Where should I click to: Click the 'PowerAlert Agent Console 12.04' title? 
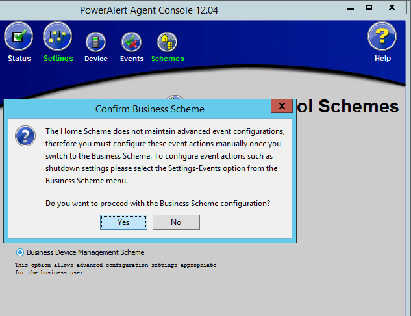point(149,10)
